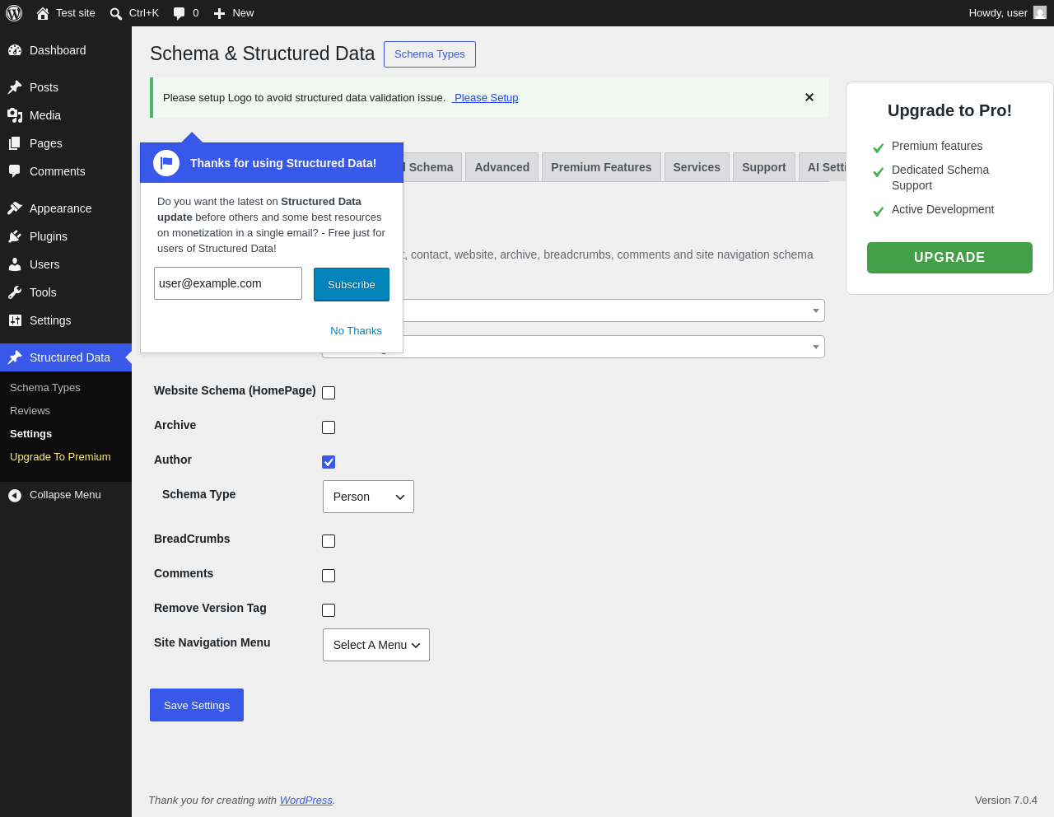Open the Select A Menu dropdown
Image resolution: width=1054 pixels, height=817 pixels.
tap(376, 645)
